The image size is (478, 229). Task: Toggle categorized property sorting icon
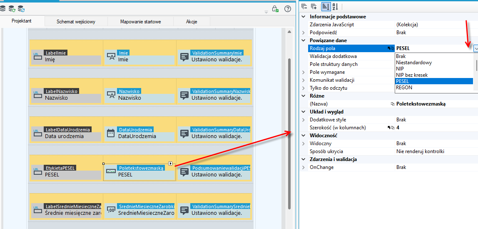(x=325, y=6)
